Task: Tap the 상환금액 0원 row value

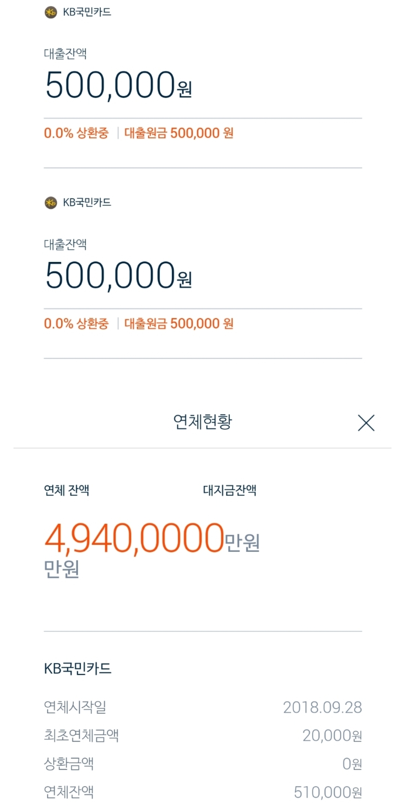Action: [x=352, y=764]
